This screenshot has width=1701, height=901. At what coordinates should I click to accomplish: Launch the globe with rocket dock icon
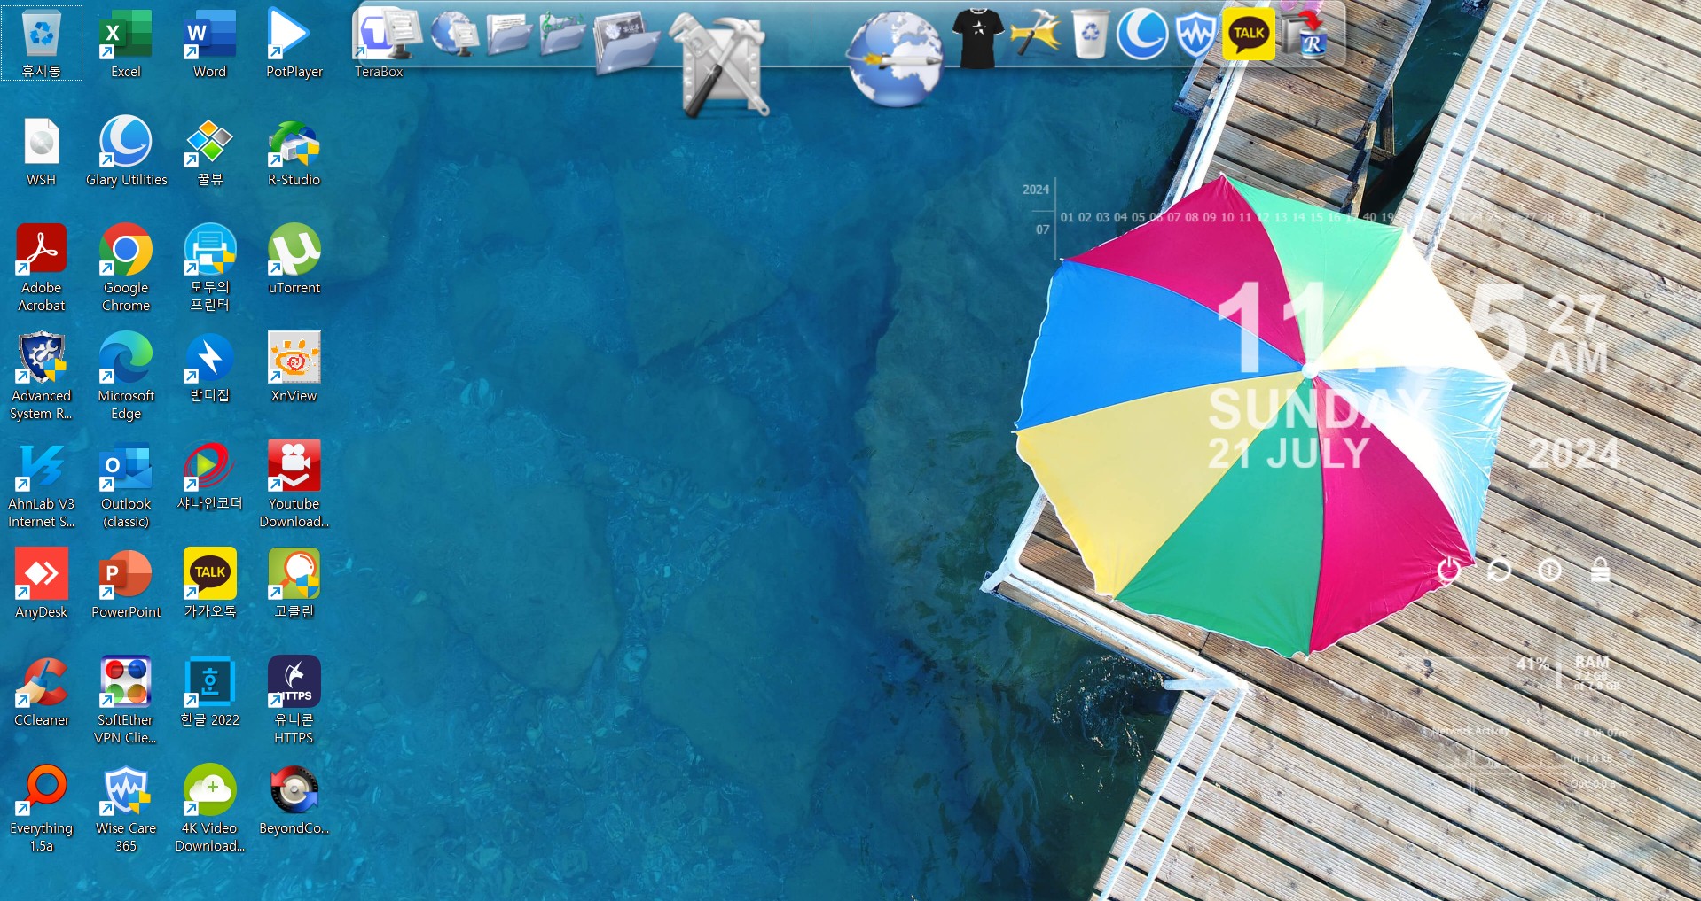tap(895, 58)
